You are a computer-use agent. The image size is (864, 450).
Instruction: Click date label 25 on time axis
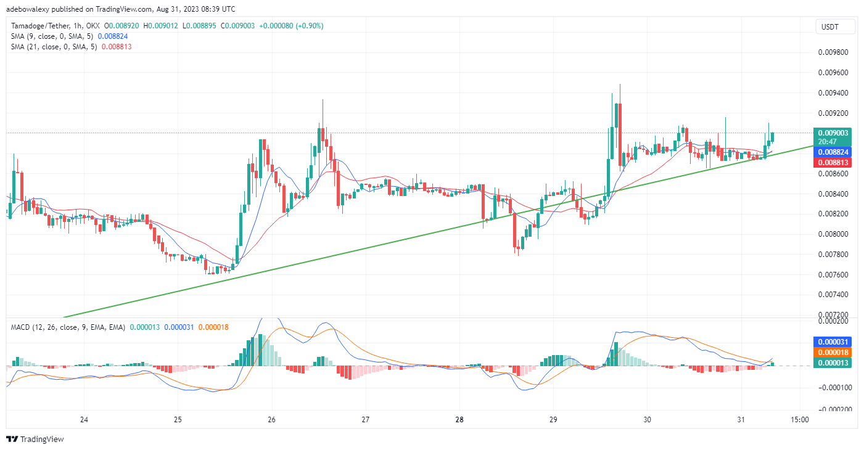tap(178, 420)
